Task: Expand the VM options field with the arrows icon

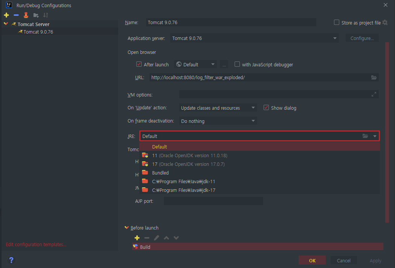Action: coord(374,94)
